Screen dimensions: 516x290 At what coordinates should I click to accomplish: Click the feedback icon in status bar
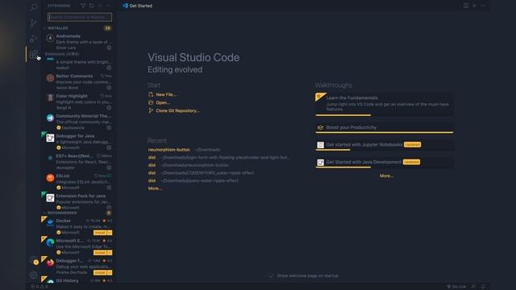473,287
